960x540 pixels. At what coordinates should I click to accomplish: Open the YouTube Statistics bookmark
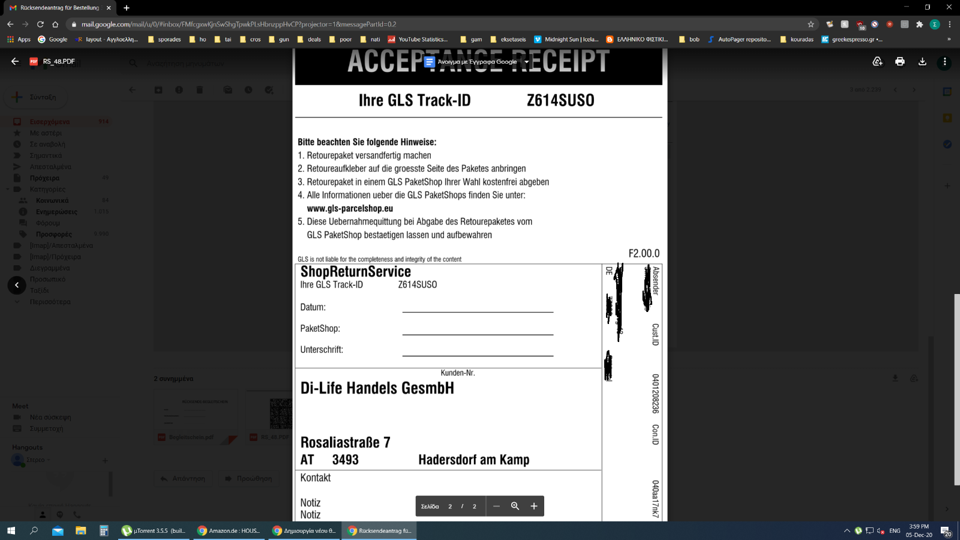click(418, 39)
